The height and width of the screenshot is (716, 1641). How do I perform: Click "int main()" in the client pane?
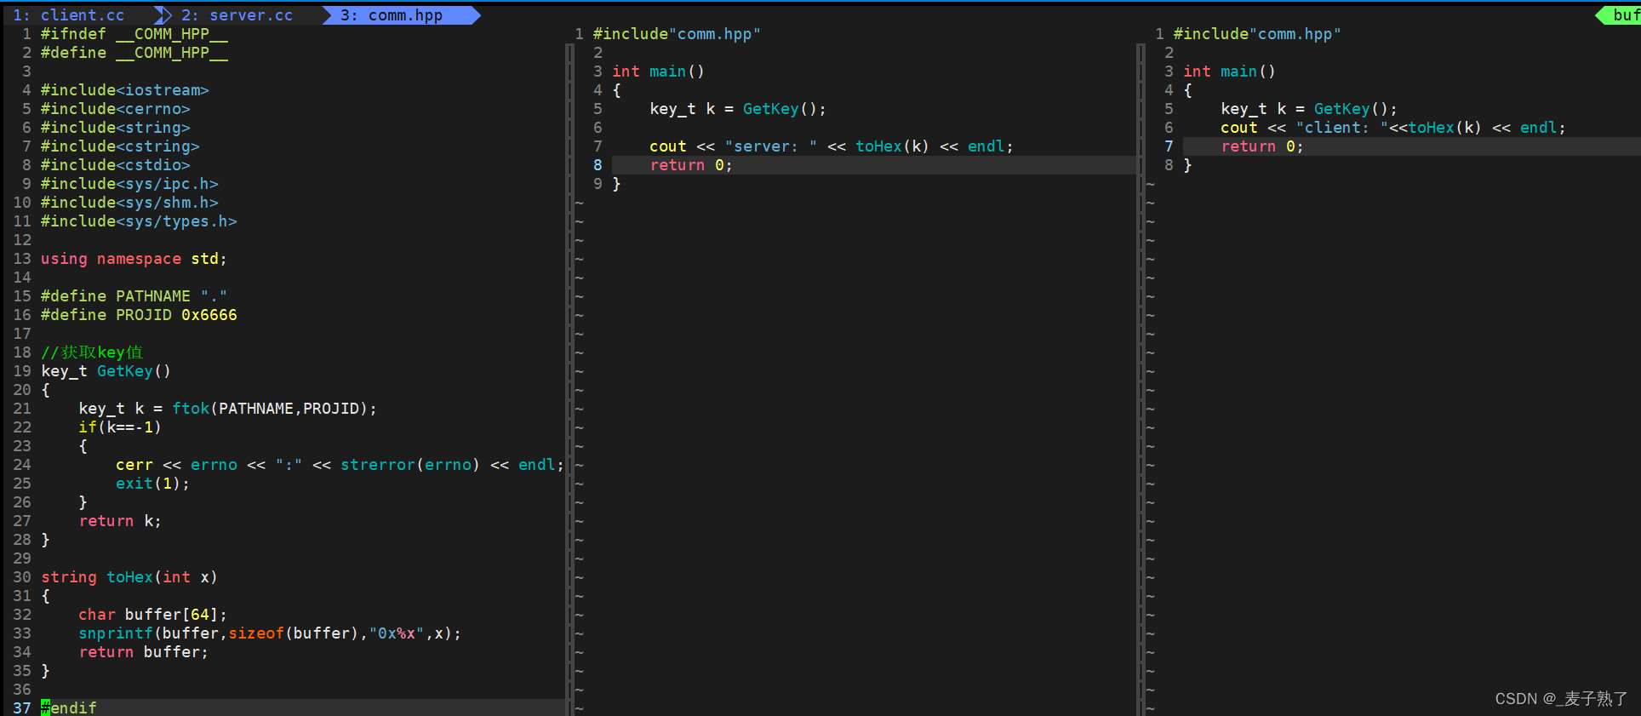[1229, 72]
